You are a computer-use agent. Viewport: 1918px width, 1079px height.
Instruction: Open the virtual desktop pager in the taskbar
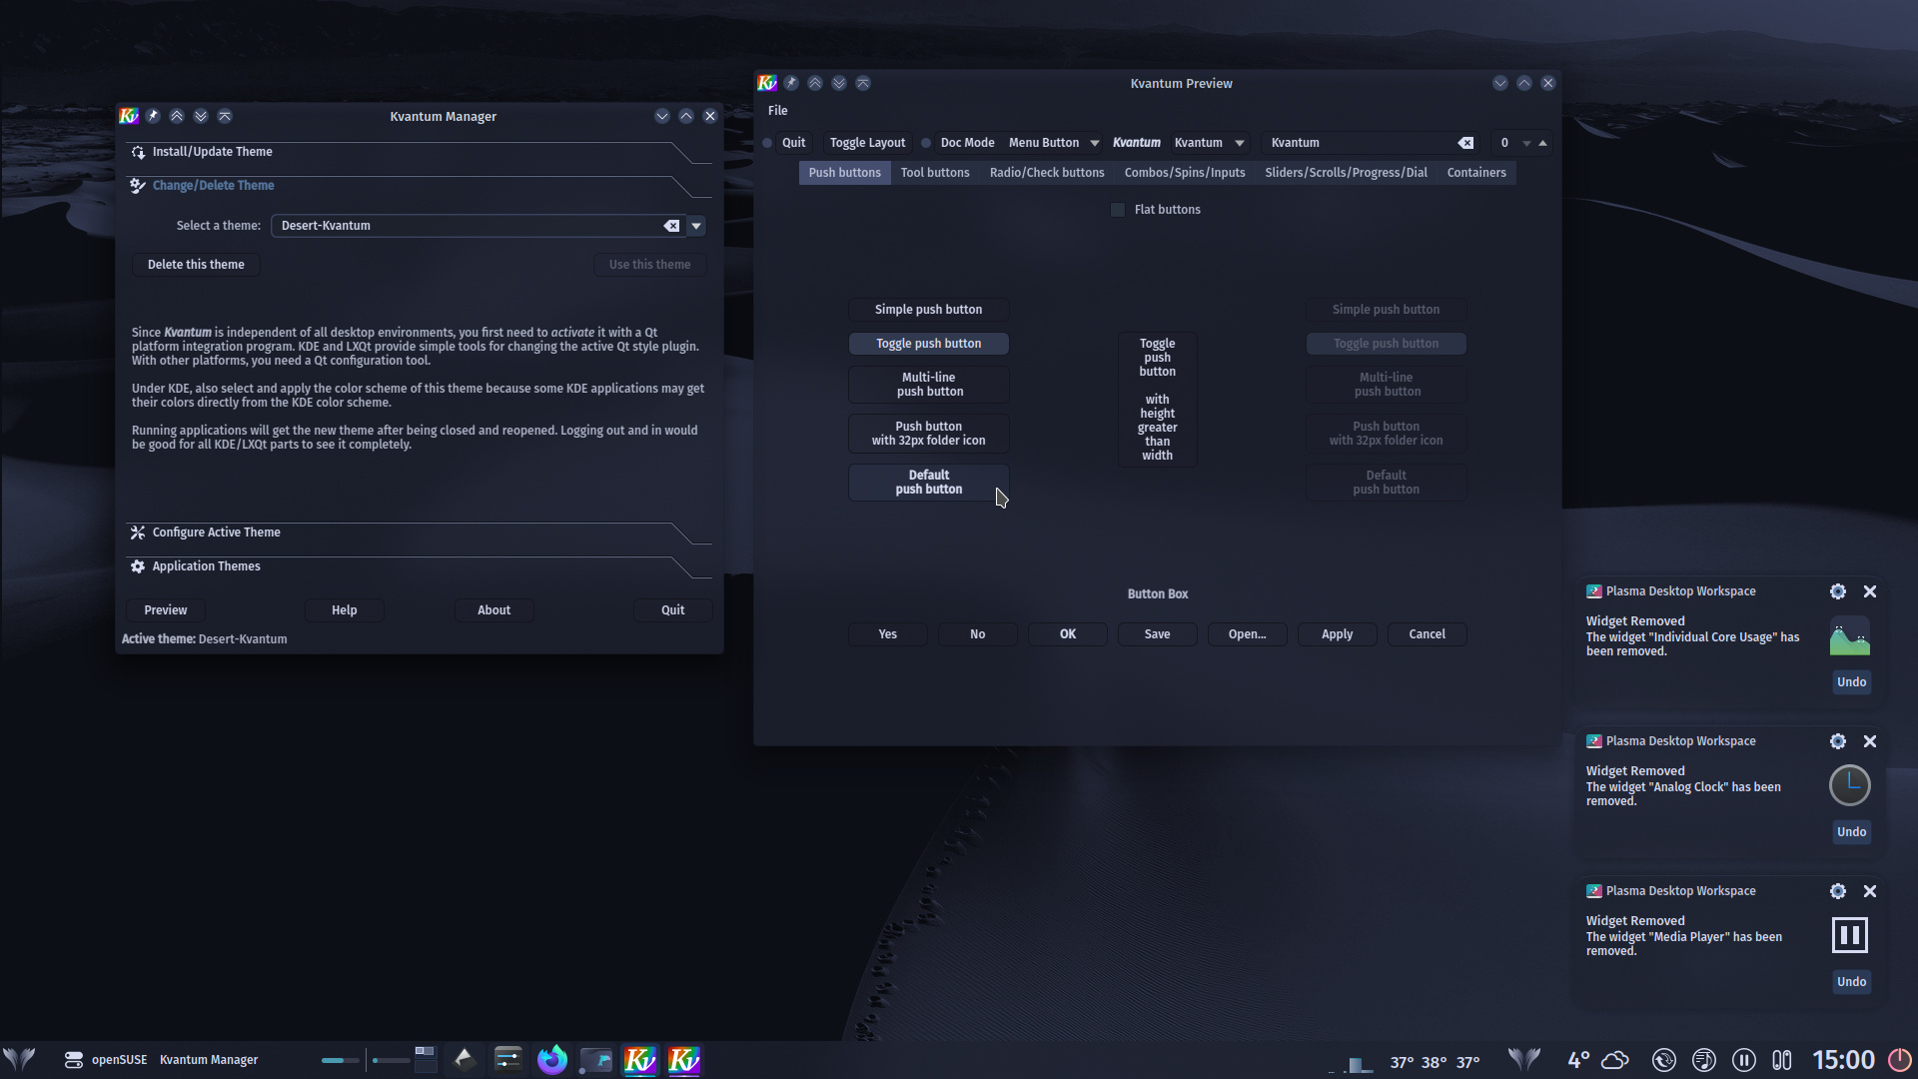426,1059
